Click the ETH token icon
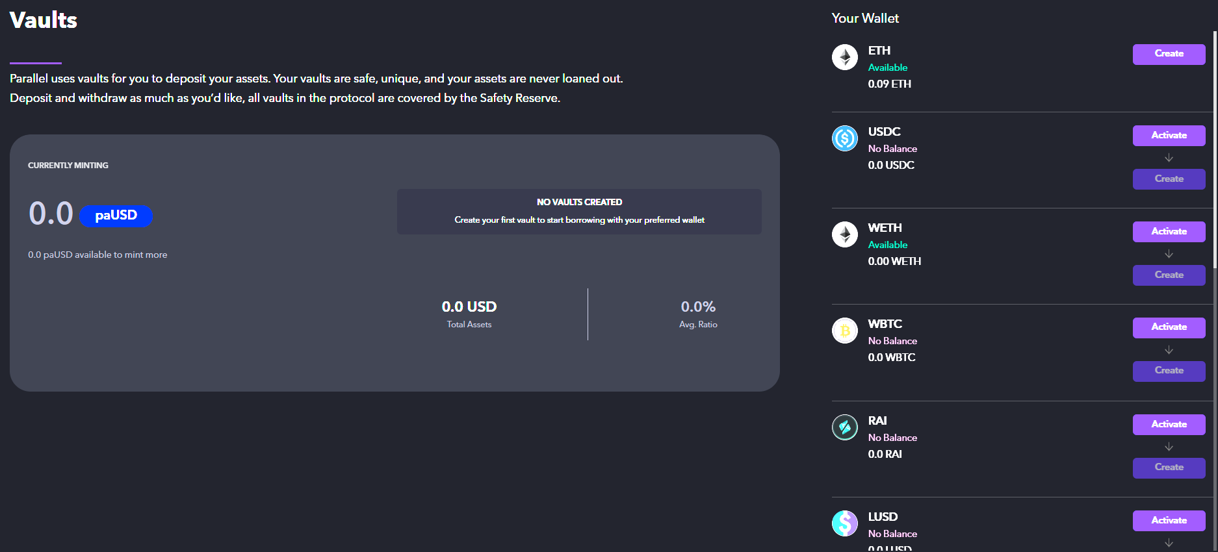The width and height of the screenshot is (1218, 552). 844,57
